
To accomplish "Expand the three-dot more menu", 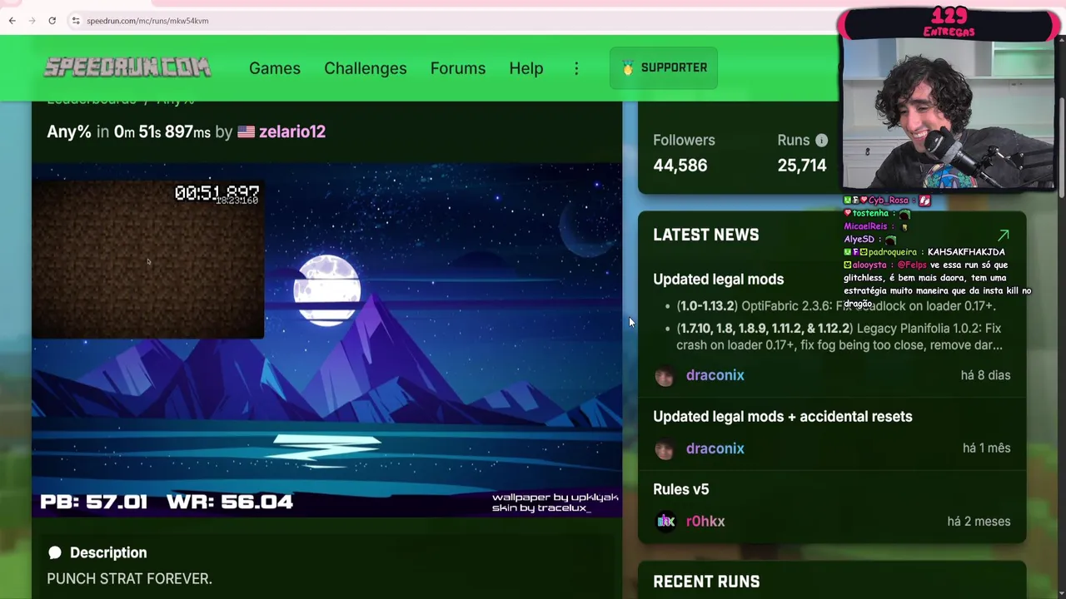I will [x=576, y=68].
